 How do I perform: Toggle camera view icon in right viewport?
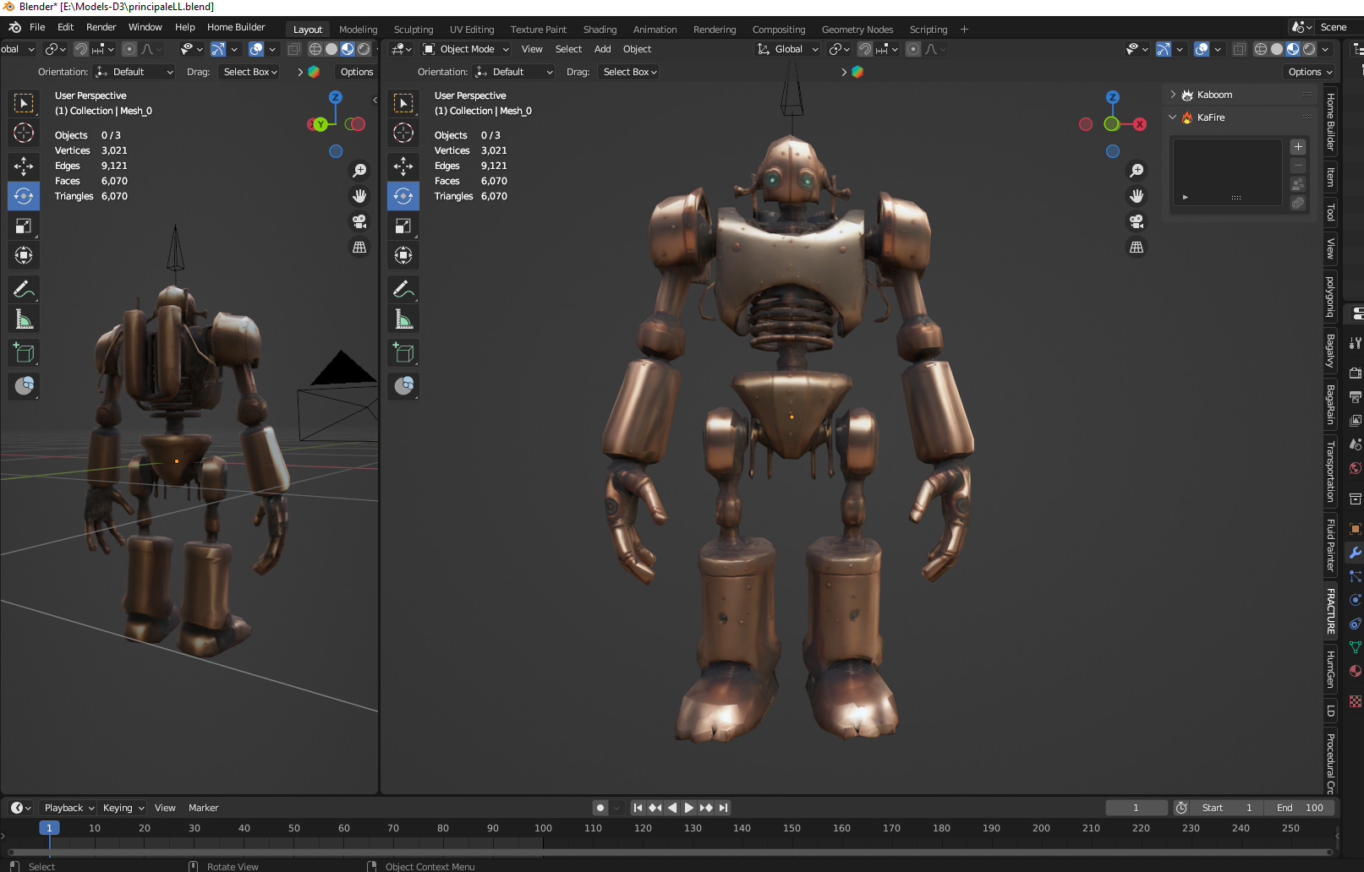pyautogui.click(x=1137, y=221)
